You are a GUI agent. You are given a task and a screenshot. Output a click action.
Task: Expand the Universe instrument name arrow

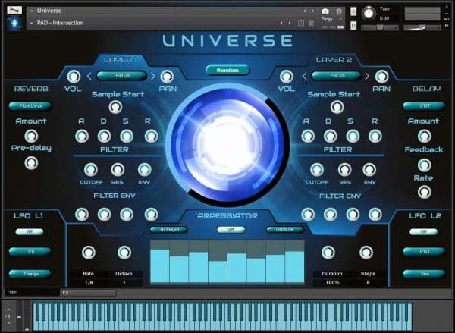pos(32,11)
